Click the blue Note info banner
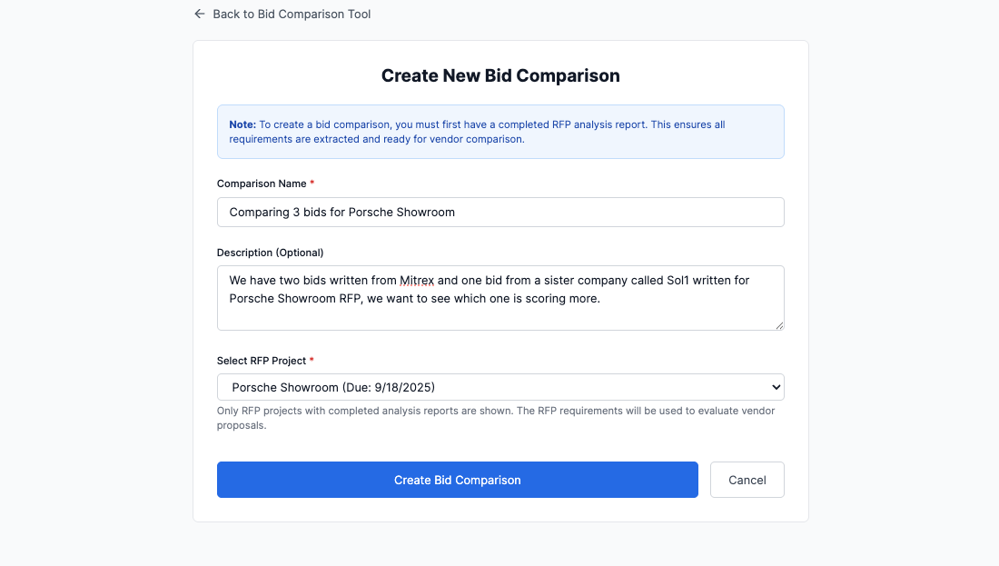 (500, 132)
